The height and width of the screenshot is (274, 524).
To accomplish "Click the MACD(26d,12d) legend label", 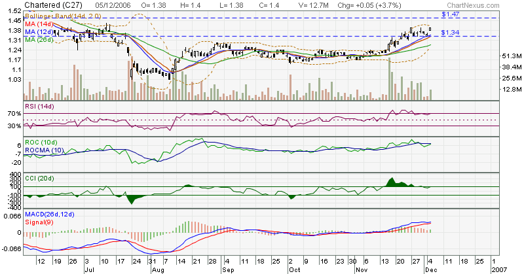I will click(x=50, y=214).
